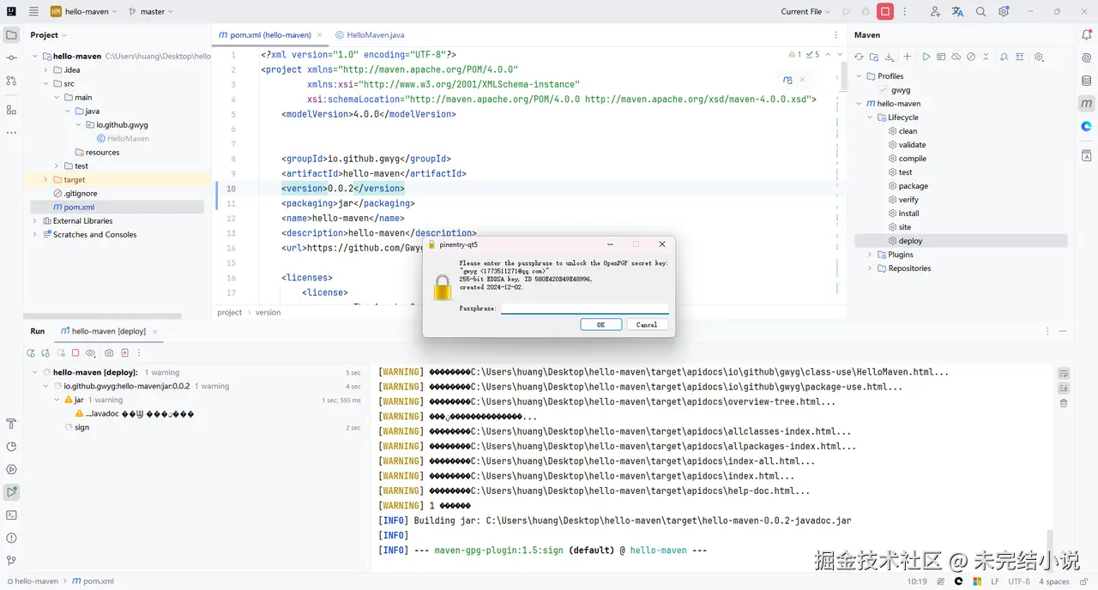Select install lifecycle phase
Viewport: 1098px width, 590px height.
(x=908, y=214)
